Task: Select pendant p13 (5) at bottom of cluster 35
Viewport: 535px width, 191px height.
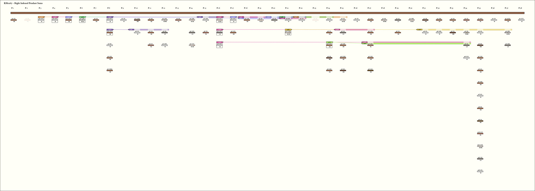Action: pyautogui.click(x=480, y=171)
